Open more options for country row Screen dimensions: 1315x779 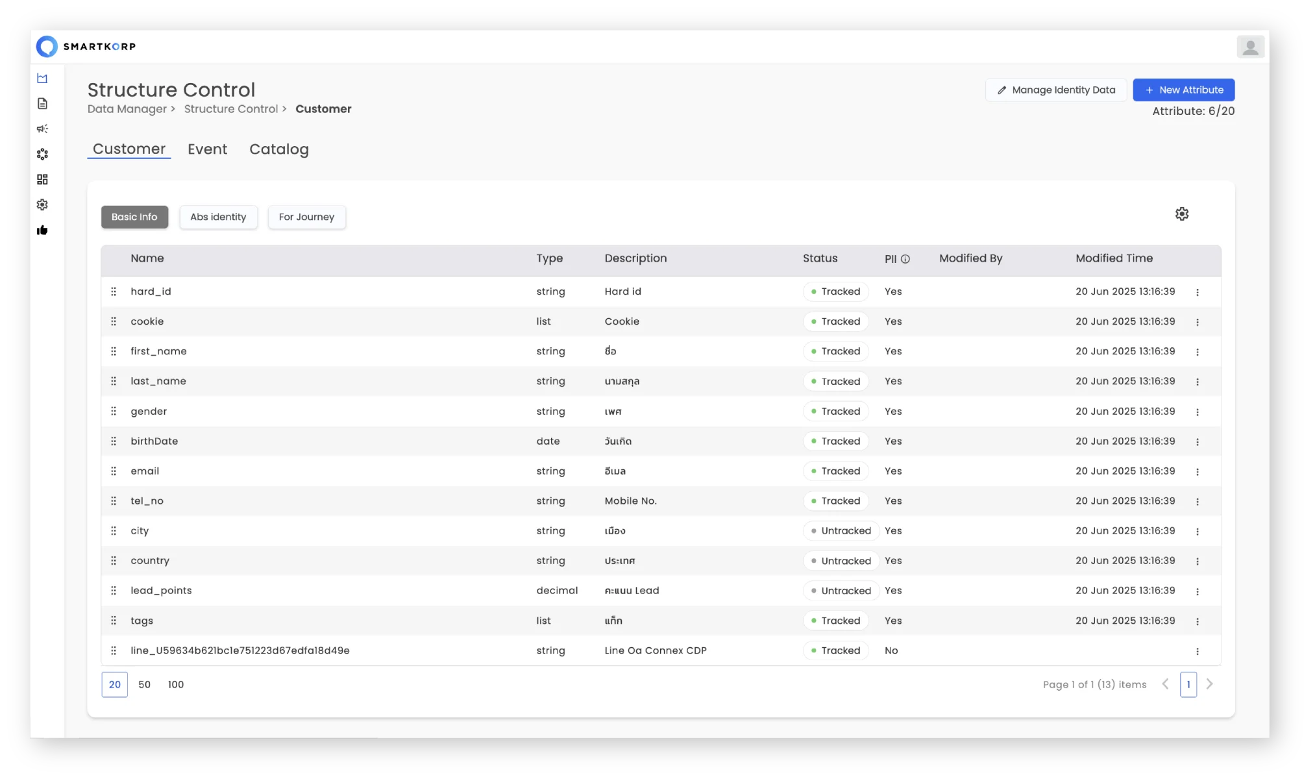(x=1198, y=561)
